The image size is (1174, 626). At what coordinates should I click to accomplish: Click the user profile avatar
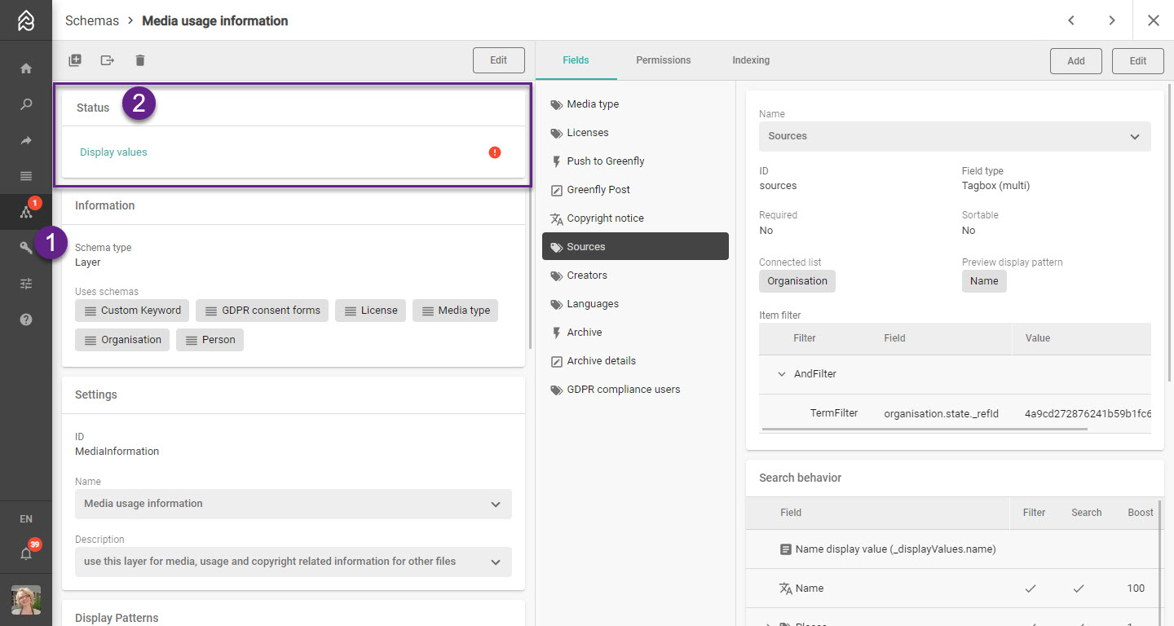point(26,600)
